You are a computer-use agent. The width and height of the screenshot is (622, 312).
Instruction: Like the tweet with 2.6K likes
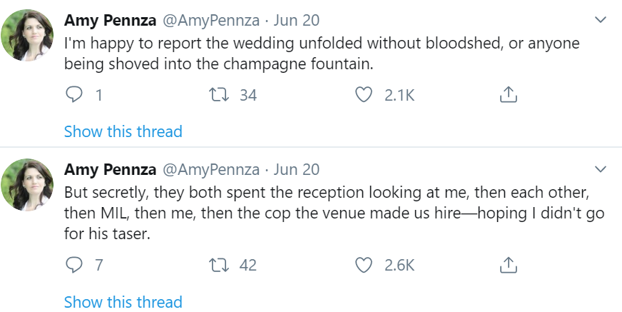click(x=364, y=265)
